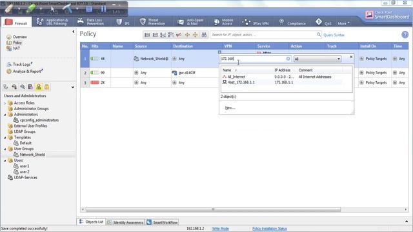413x232 pixels.
Task: Open the All type filter dropdown
Action: coord(317,59)
